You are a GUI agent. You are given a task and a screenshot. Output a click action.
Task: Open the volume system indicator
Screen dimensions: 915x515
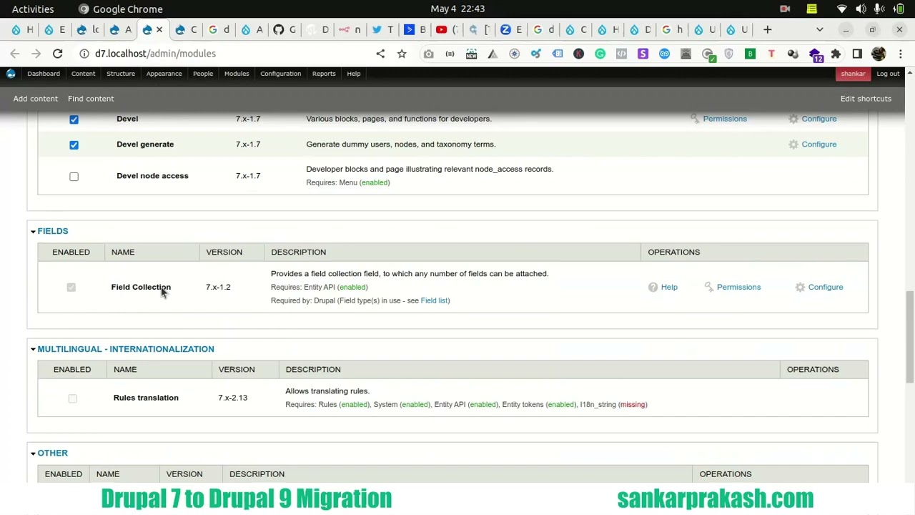(860, 9)
